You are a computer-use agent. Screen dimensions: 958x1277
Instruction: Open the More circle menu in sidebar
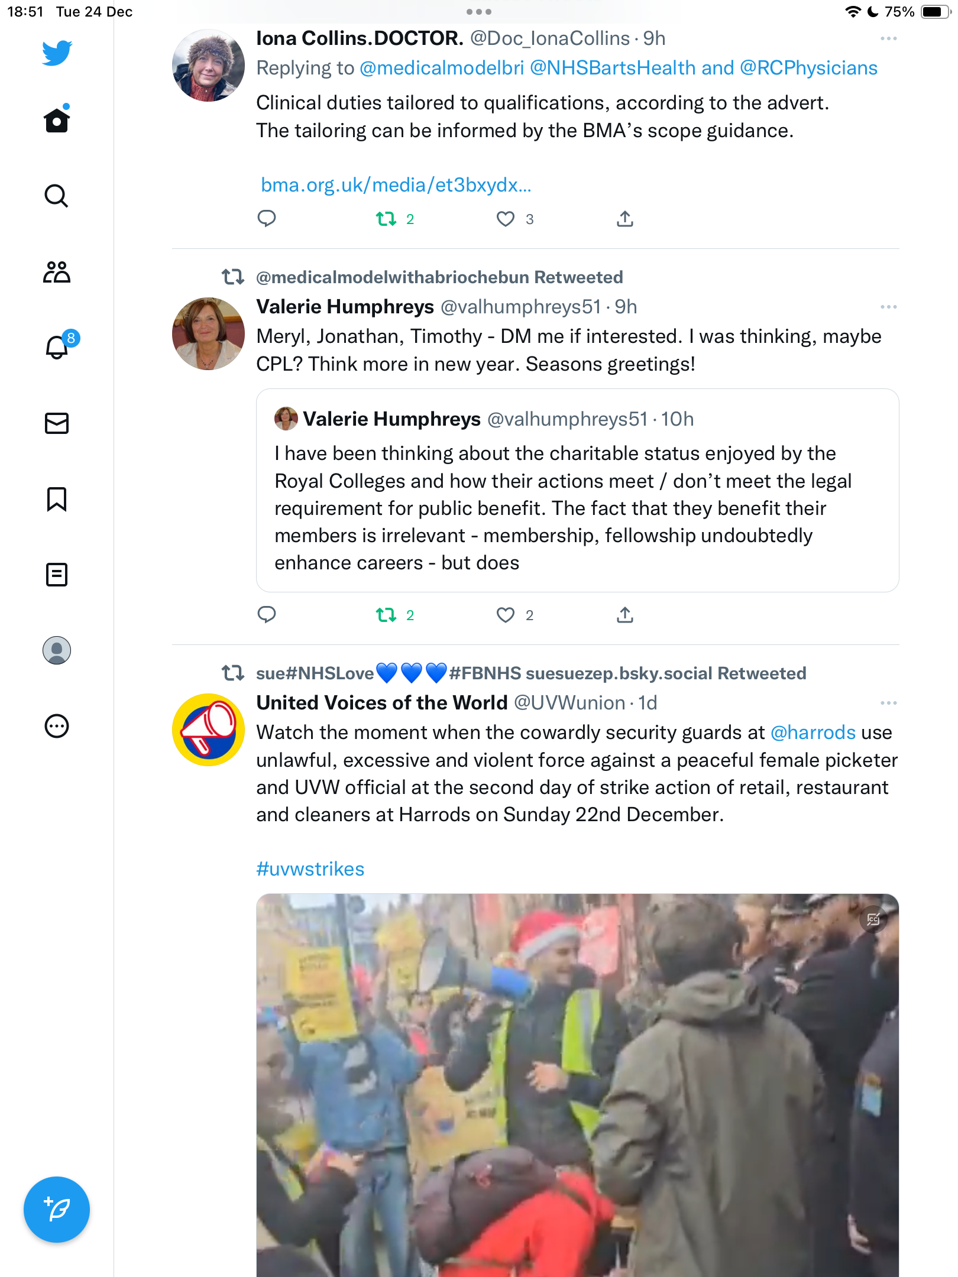pos(57,726)
